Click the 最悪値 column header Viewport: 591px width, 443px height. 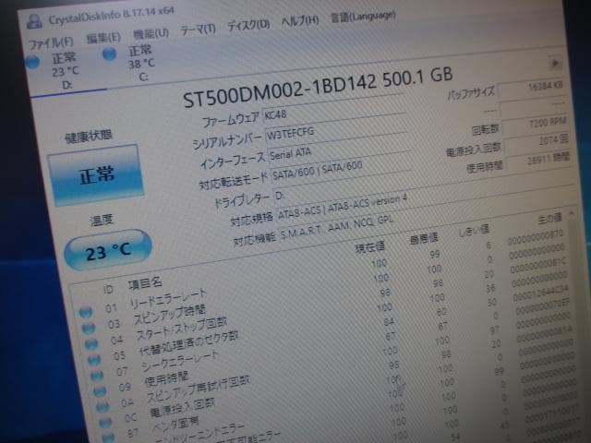[424, 238]
